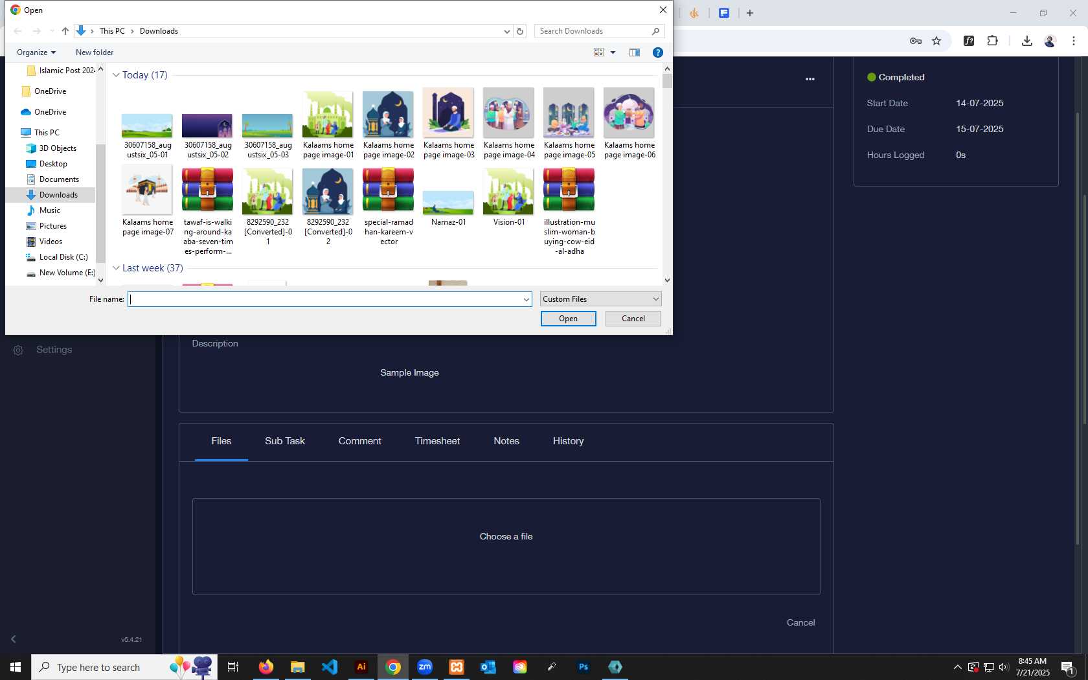Viewport: 1088px width, 680px height.
Task: Click the Open button in dialog
Action: tap(568, 319)
